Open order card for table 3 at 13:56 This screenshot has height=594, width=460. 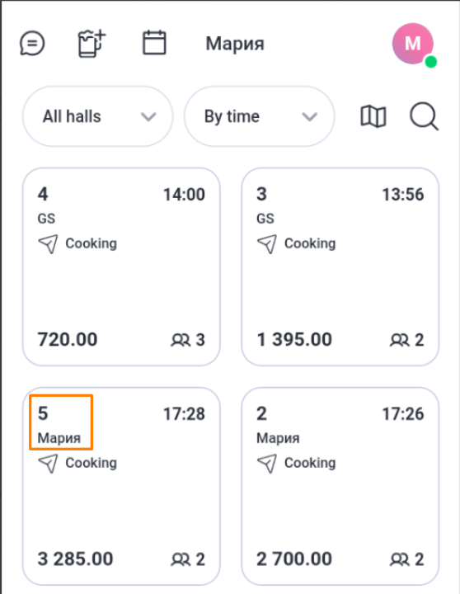click(340, 266)
